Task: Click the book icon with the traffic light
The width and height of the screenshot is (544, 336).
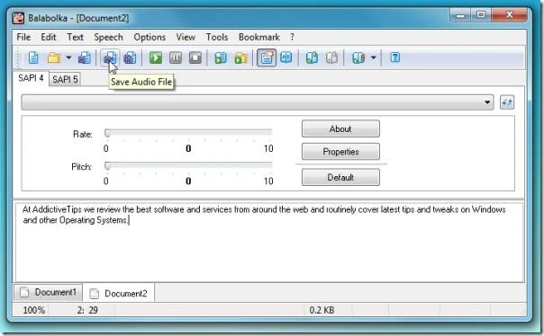Action: 358,57
